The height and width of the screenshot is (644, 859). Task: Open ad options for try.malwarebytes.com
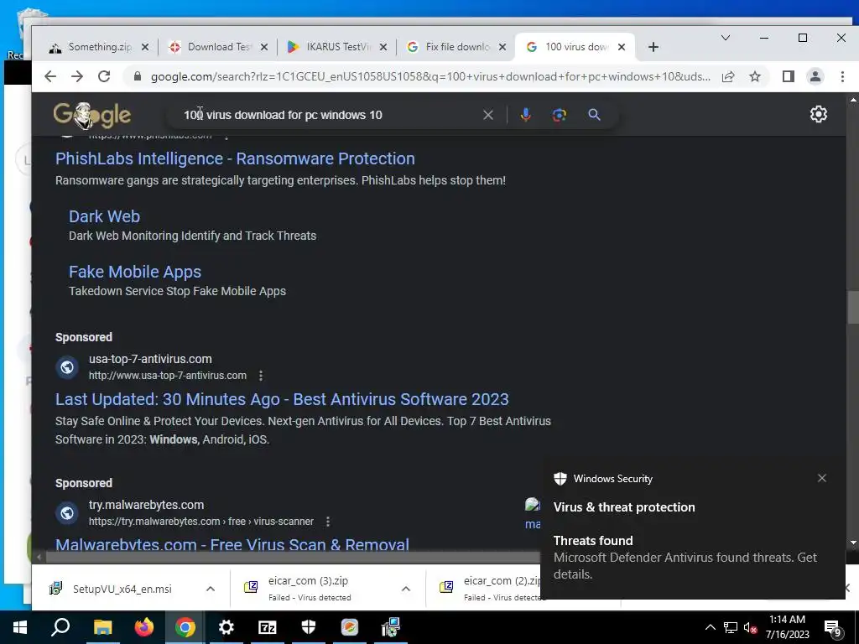point(328,522)
